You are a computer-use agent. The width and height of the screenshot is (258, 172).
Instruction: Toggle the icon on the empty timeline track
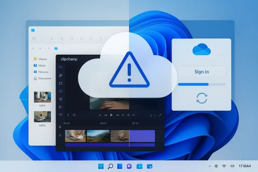[60, 127]
